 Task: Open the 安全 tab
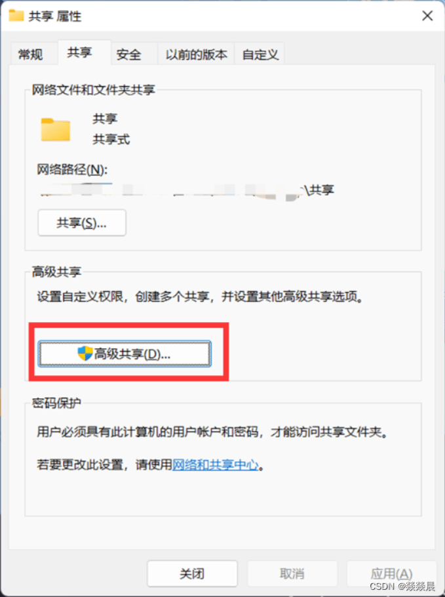pos(129,54)
